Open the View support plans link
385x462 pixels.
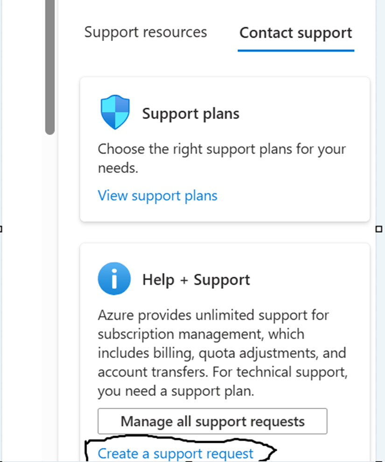[x=158, y=196]
